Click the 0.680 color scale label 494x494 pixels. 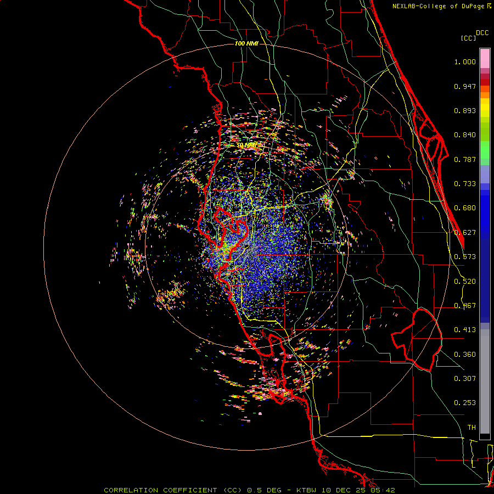click(x=465, y=208)
